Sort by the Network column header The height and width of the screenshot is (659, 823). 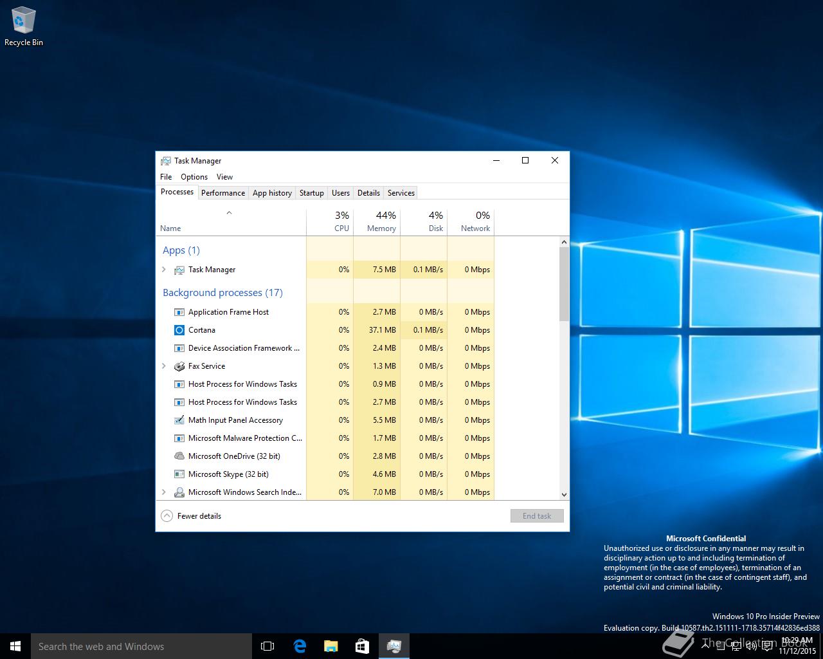click(x=471, y=222)
